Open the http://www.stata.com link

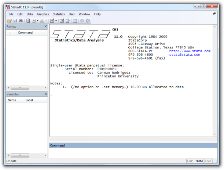click(190, 51)
